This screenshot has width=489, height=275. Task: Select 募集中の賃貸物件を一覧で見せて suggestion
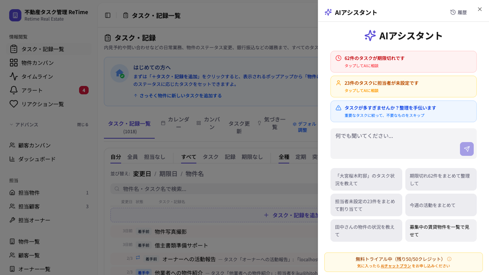(x=441, y=230)
